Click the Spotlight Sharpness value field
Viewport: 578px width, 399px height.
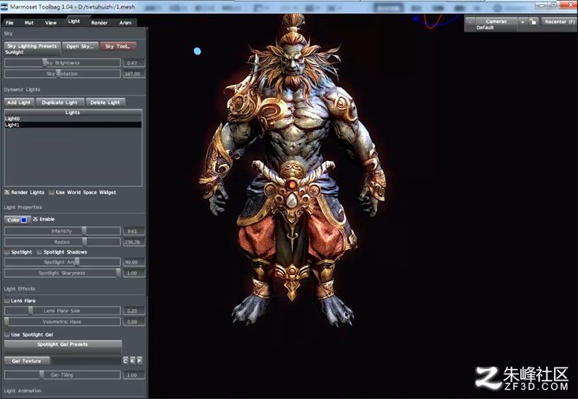[x=134, y=273]
